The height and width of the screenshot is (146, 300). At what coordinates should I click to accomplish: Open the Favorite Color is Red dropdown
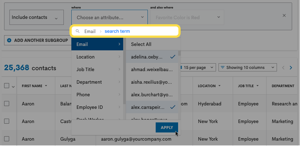[x=187, y=17]
